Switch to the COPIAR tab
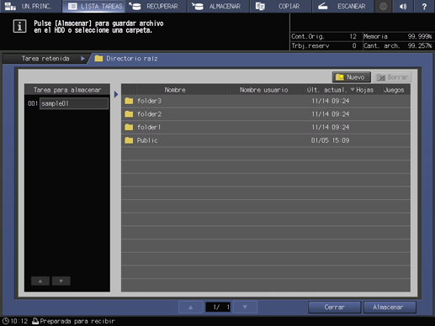Viewport: 435px width, 326px height. 281,6
